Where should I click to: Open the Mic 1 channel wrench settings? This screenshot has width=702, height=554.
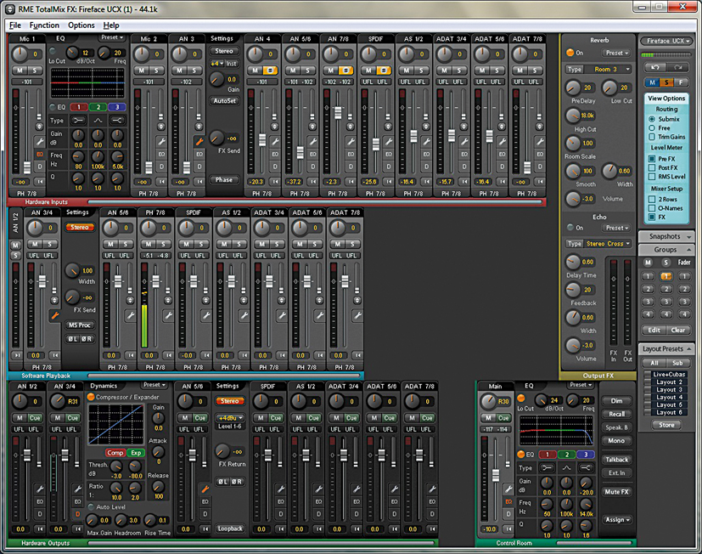39,142
